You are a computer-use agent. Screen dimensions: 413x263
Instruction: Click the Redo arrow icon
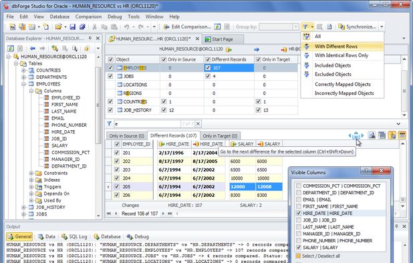click(x=141, y=27)
